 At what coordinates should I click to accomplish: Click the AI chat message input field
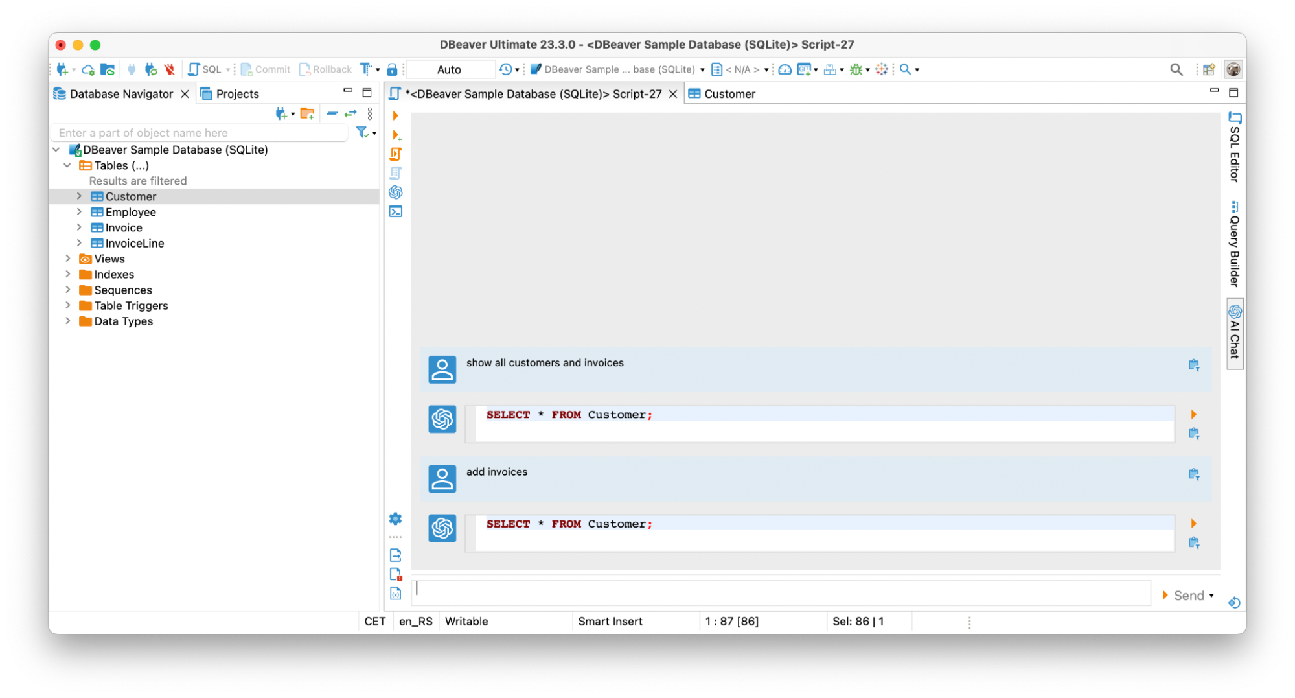click(777, 592)
